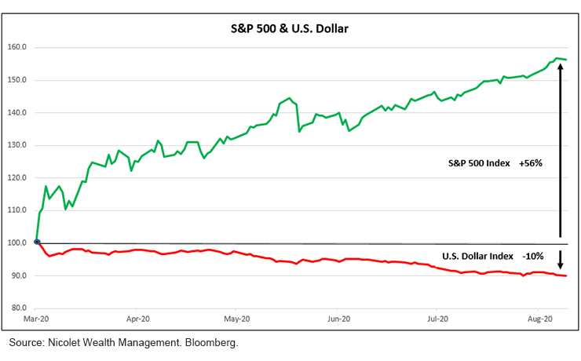Select the Jul-20 x-axis label
Image resolution: width=581 pixels, height=361 pixels.
(x=437, y=319)
